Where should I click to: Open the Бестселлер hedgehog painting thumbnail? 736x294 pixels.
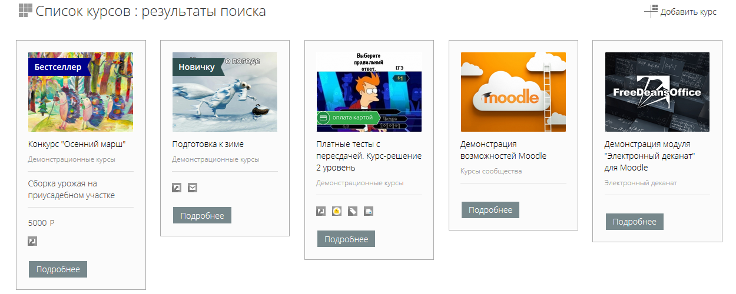click(x=81, y=92)
